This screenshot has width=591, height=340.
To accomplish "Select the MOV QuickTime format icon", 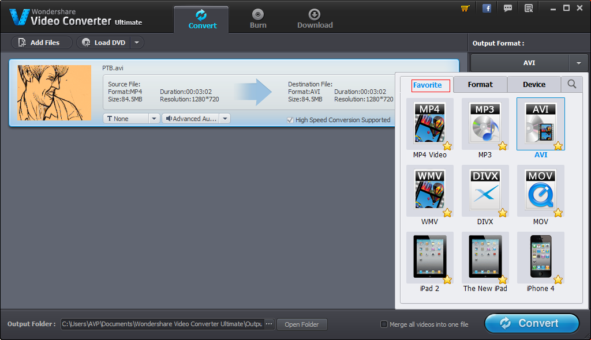I will point(540,191).
